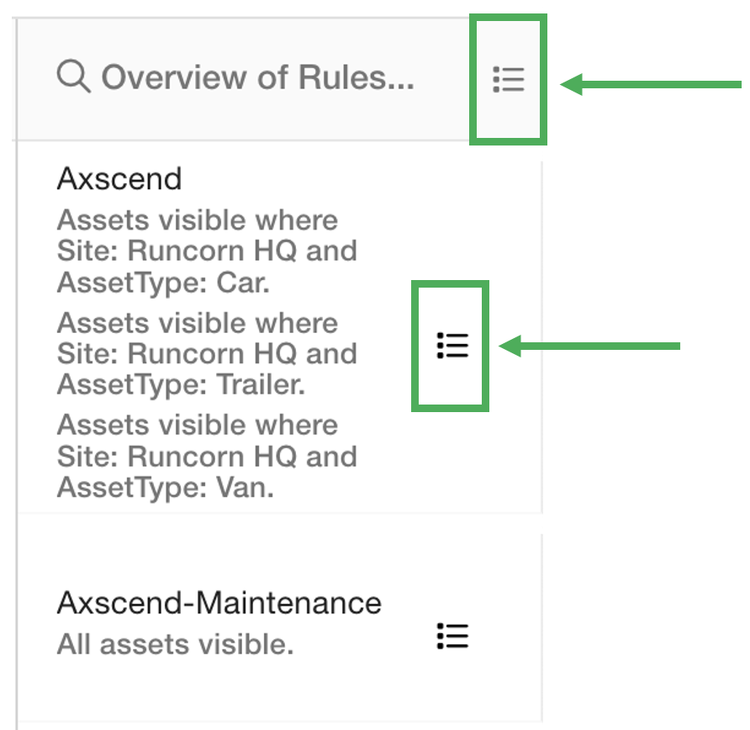Open the Axscend-Maintenance rules list icon
This screenshot has height=730, width=750.
tap(452, 636)
